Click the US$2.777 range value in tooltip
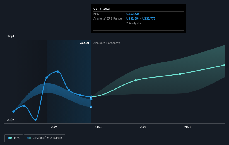Viewport: 229px width, 145px height. [x=149, y=19]
